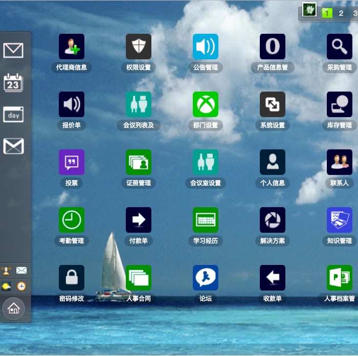The image size is (358, 356).
Task: Click the 考勤管理 label text
Action: coord(72,241)
